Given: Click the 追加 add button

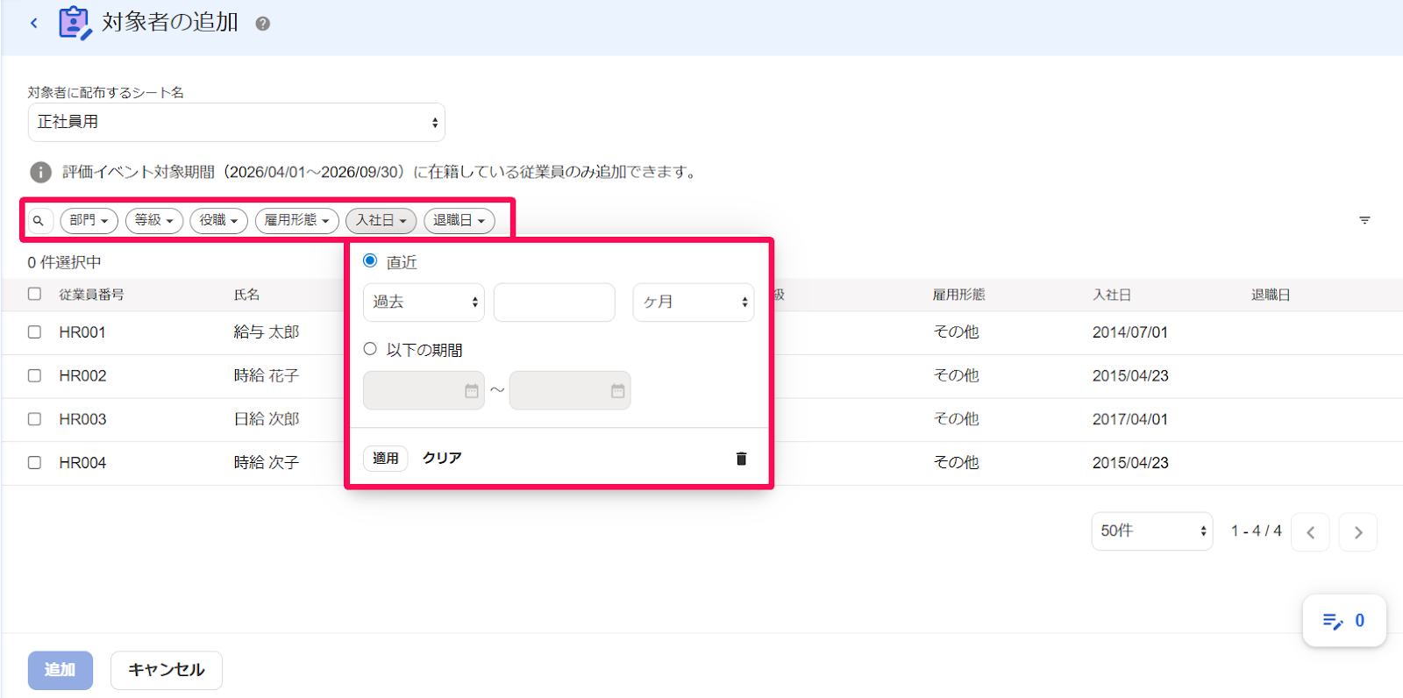Looking at the screenshot, I should click(61, 670).
